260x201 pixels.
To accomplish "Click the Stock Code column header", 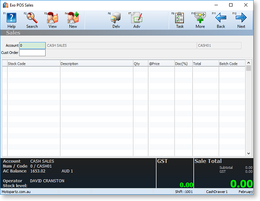I will point(33,63).
